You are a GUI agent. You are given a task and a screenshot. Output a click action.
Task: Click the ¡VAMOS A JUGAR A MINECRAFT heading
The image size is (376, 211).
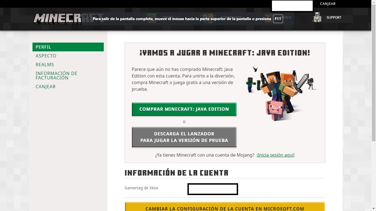[x=225, y=53]
